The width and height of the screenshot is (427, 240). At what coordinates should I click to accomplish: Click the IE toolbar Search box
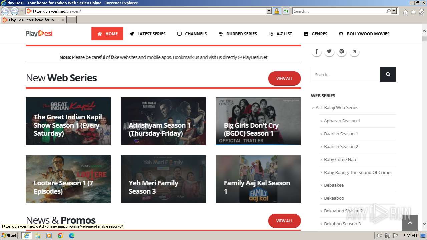point(339,11)
